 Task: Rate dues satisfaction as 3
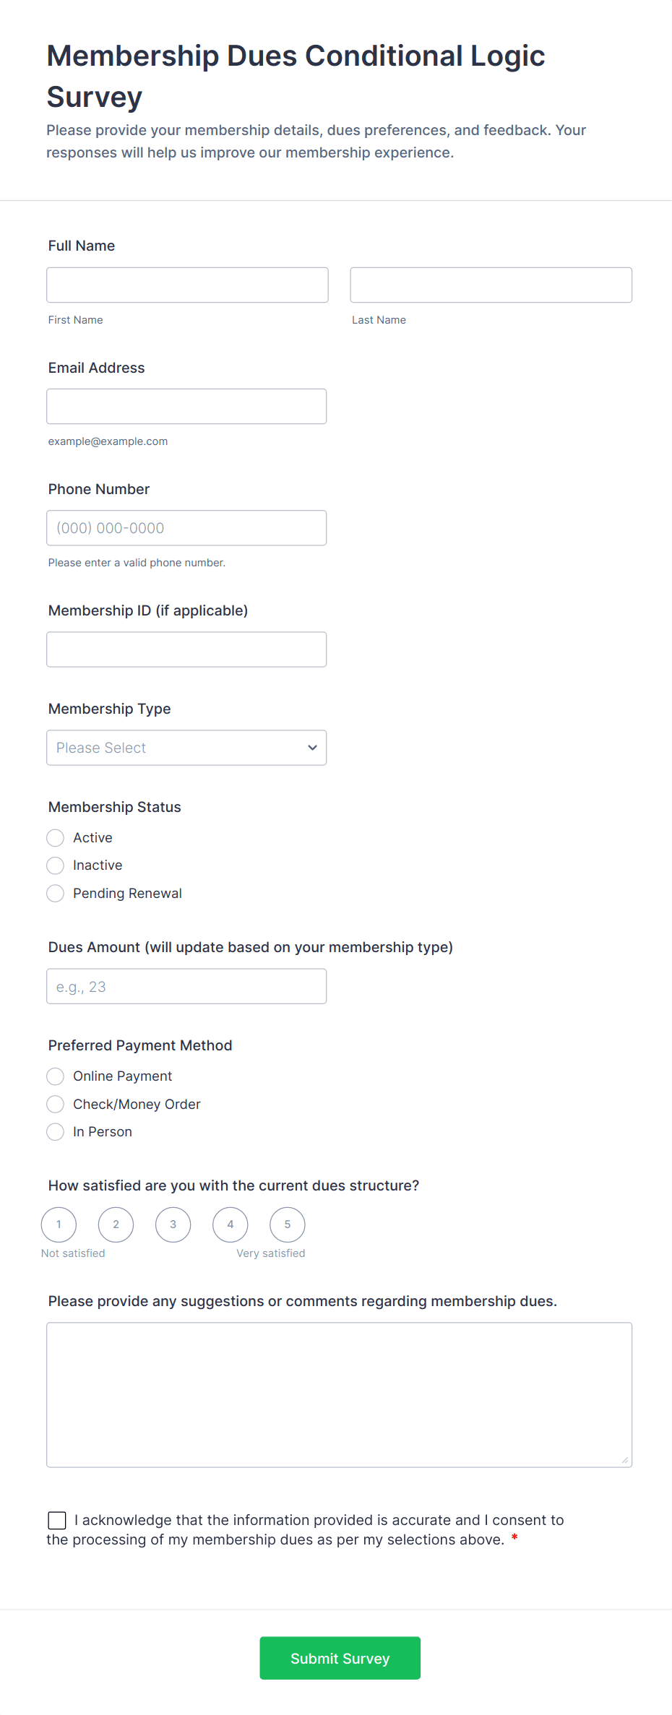173,1224
